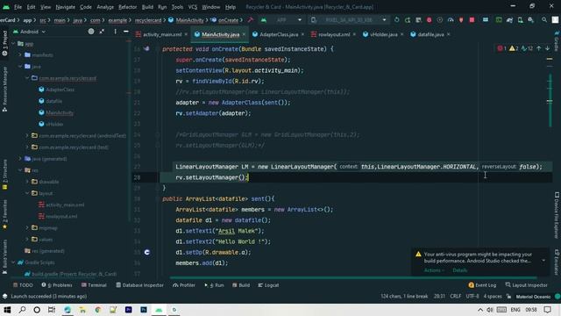Close the datafile.java tab
561x316 pixels.
pyautogui.click(x=448, y=34)
